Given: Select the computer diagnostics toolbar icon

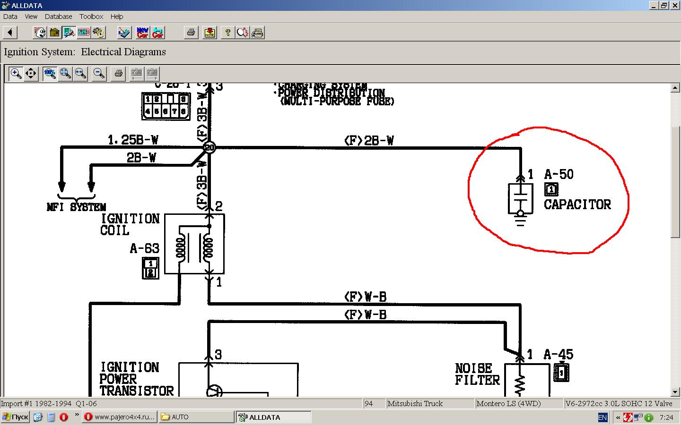Looking at the screenshot, I should tap(70, 33).
